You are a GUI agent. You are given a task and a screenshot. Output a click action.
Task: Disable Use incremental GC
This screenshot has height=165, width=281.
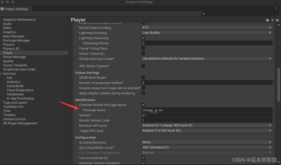(143, 158)
